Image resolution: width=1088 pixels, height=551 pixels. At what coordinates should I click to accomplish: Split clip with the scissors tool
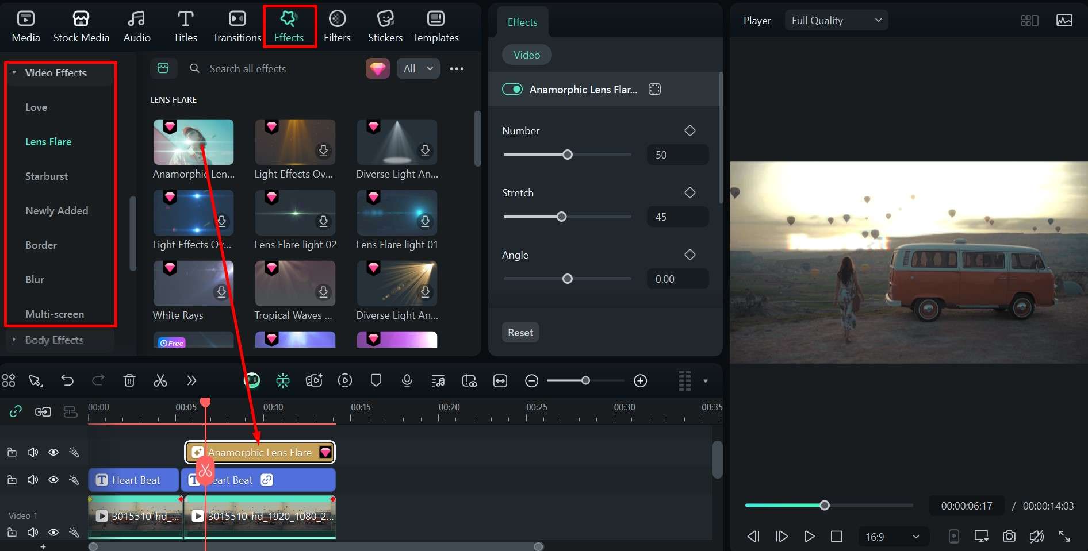(x=160, y=380)
